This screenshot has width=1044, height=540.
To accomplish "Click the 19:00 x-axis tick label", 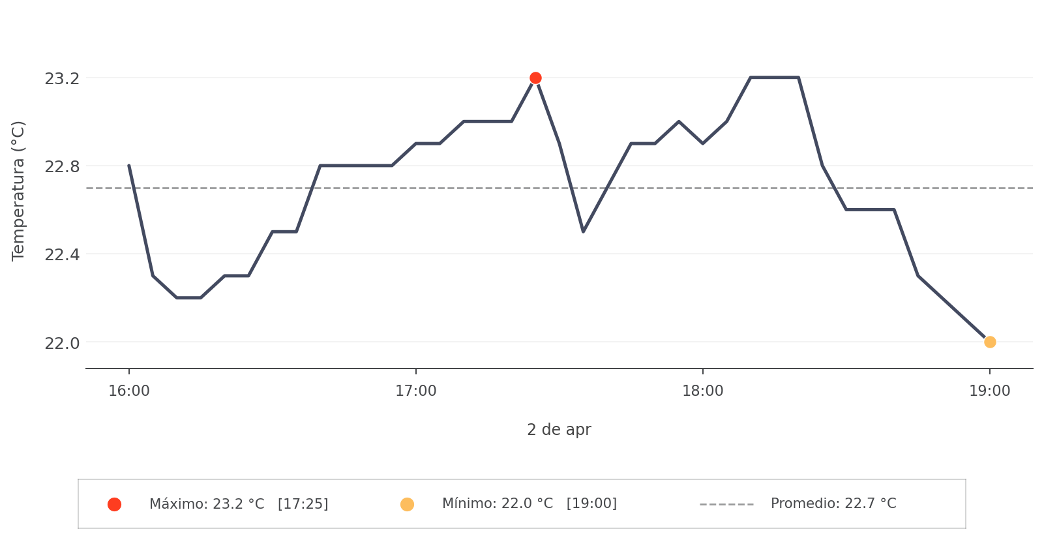I will [x=990, y=391].
